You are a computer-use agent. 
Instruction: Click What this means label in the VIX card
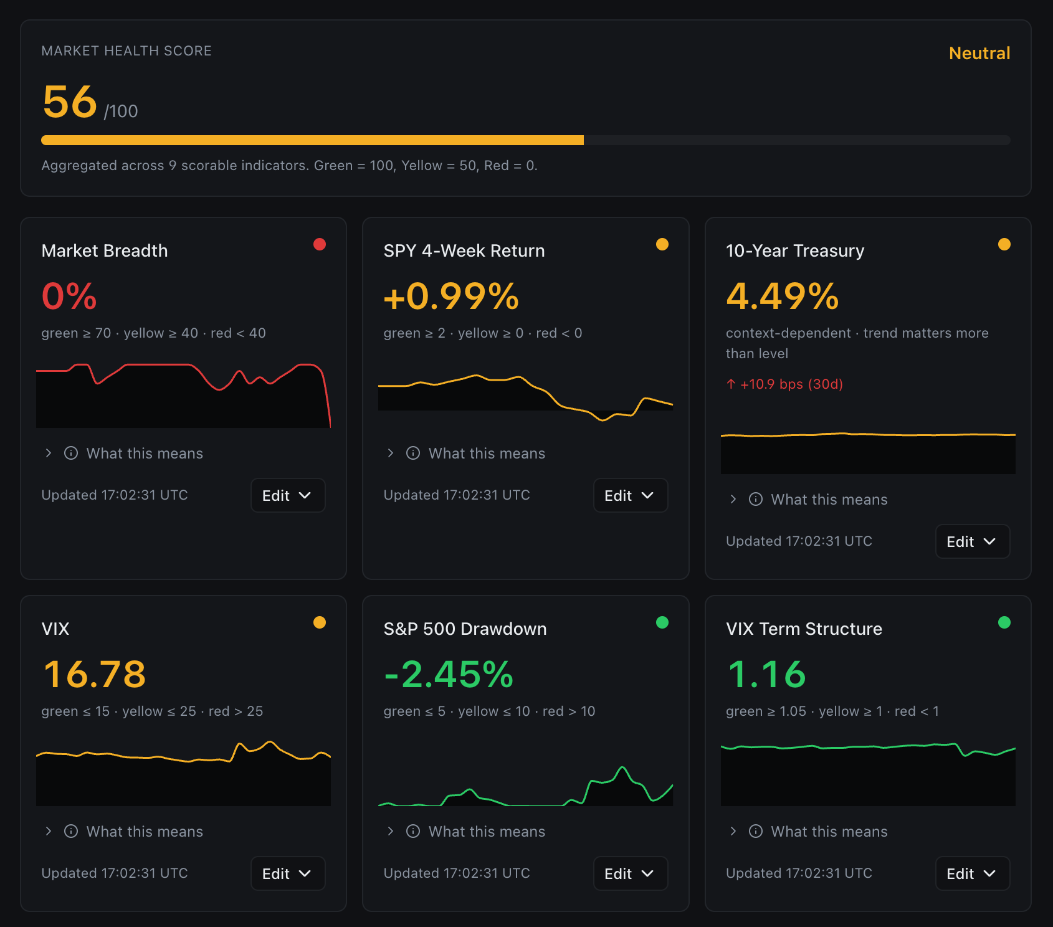click(145, 832)
